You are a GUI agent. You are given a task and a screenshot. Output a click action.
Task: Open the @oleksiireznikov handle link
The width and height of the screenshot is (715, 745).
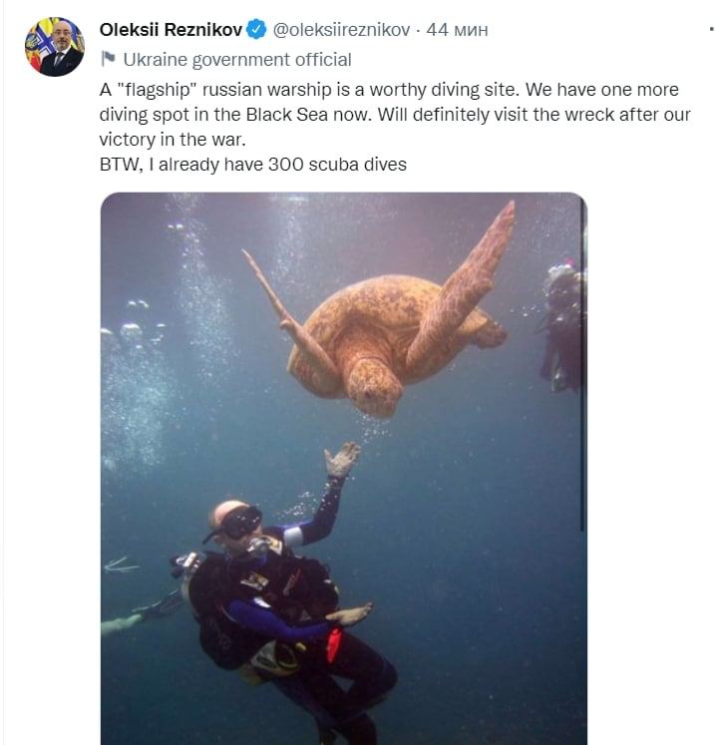(341, 30)
